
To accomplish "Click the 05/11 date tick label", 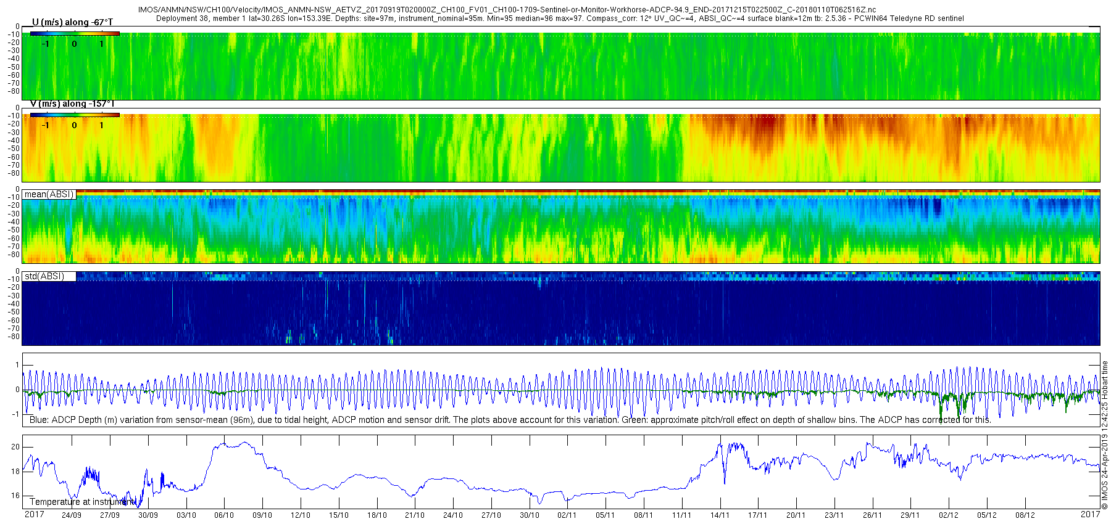I will 605,515.
